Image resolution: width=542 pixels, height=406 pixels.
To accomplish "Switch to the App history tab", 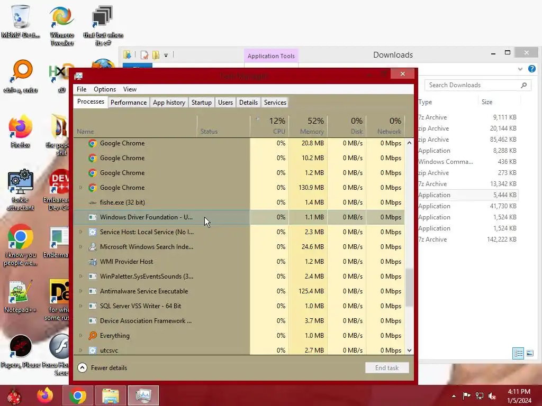I will click(x=169, y=103).
